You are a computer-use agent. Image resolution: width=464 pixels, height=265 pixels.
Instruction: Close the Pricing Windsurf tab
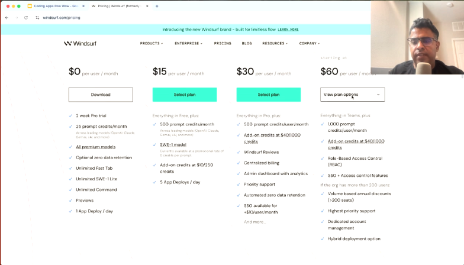(x=147, y=6)
